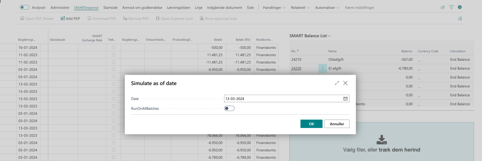The height and width of the screenshot is (161, 482).
Task: Toggle the Analysér mode switch
Action: tap(24, 7)
